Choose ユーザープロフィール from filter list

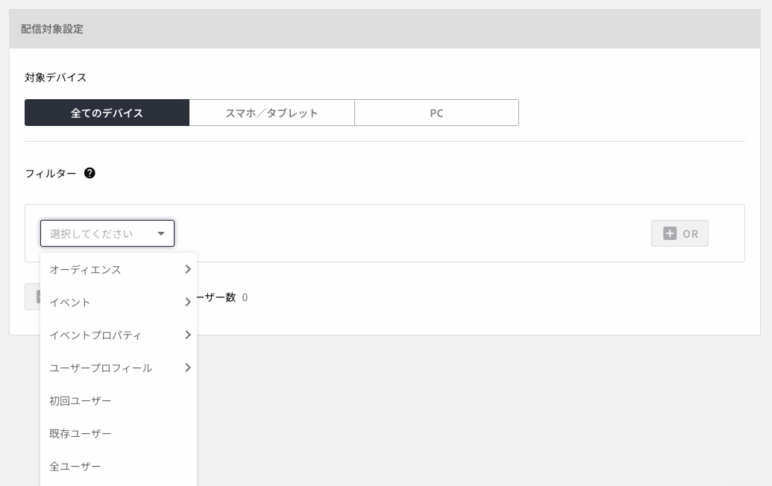pyautogui.click(x=118, y=368)
